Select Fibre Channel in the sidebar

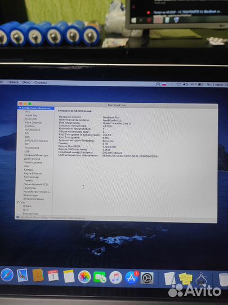tap(33, 123)
